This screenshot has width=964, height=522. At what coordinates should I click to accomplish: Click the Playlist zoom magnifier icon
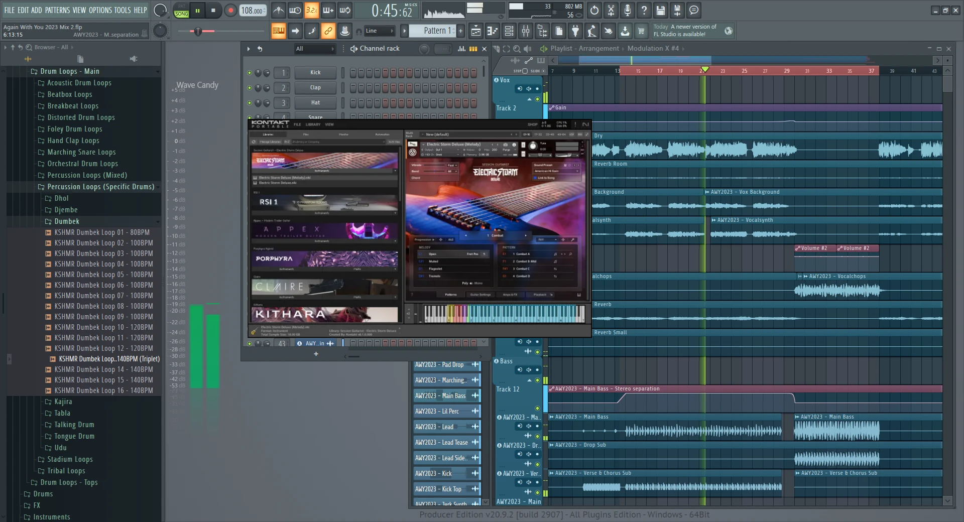[x=517, y=49]
